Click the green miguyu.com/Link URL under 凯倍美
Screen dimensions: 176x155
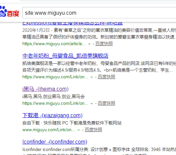pos(55,77)
